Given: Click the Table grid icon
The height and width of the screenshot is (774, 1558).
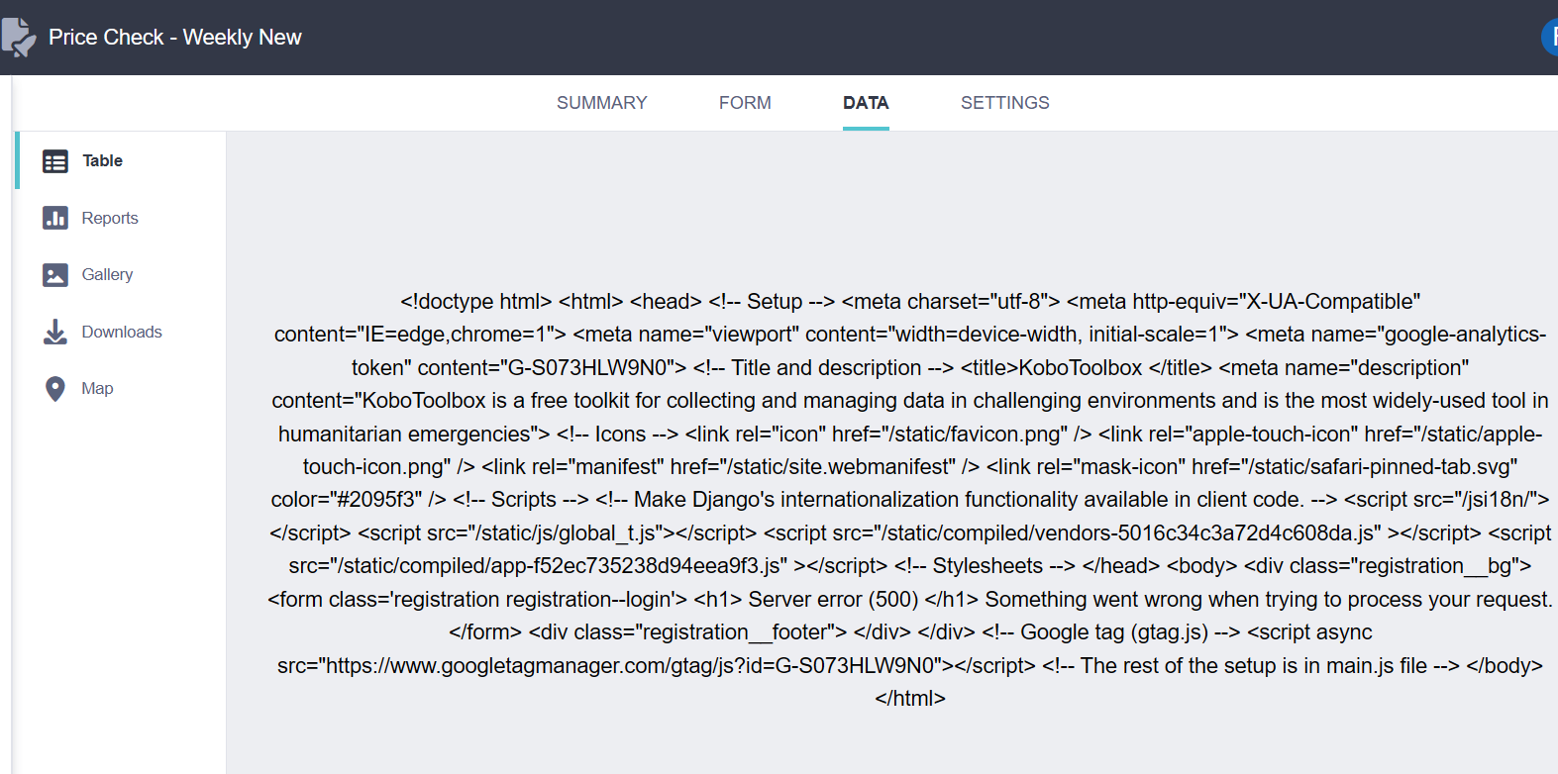Looking at the screenshot, I should click(x=55, y=161).
